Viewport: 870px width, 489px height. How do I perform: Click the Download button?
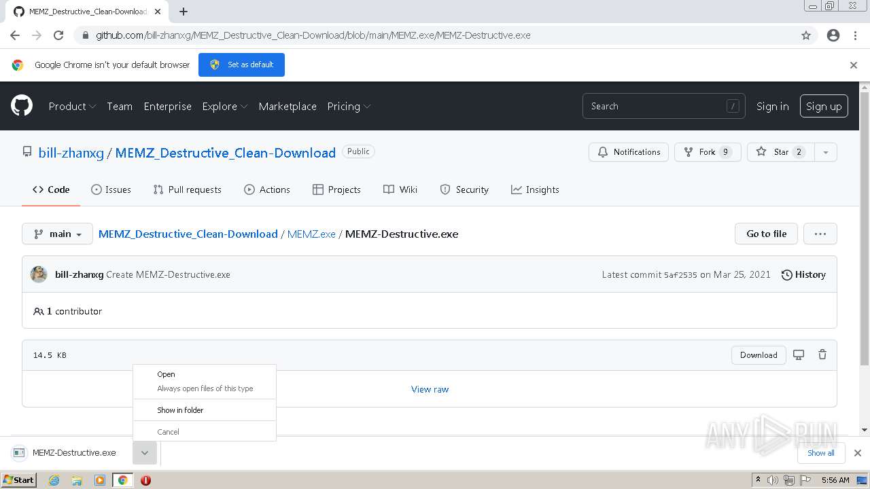[759, 355]
